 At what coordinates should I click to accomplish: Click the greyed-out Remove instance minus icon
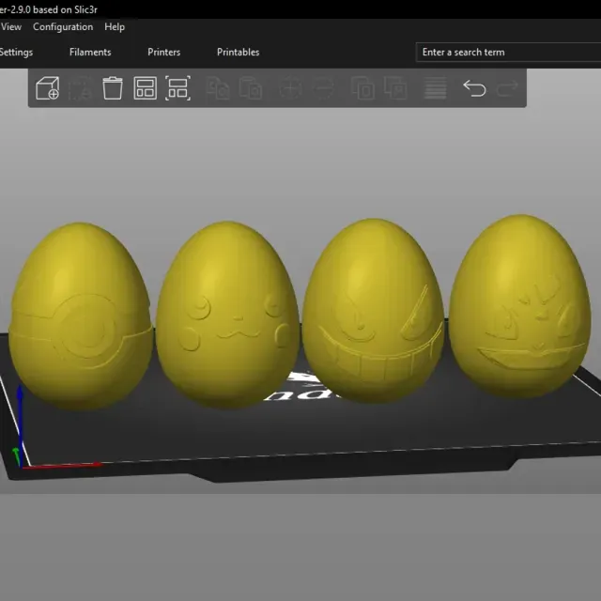(x=323, y=88)
